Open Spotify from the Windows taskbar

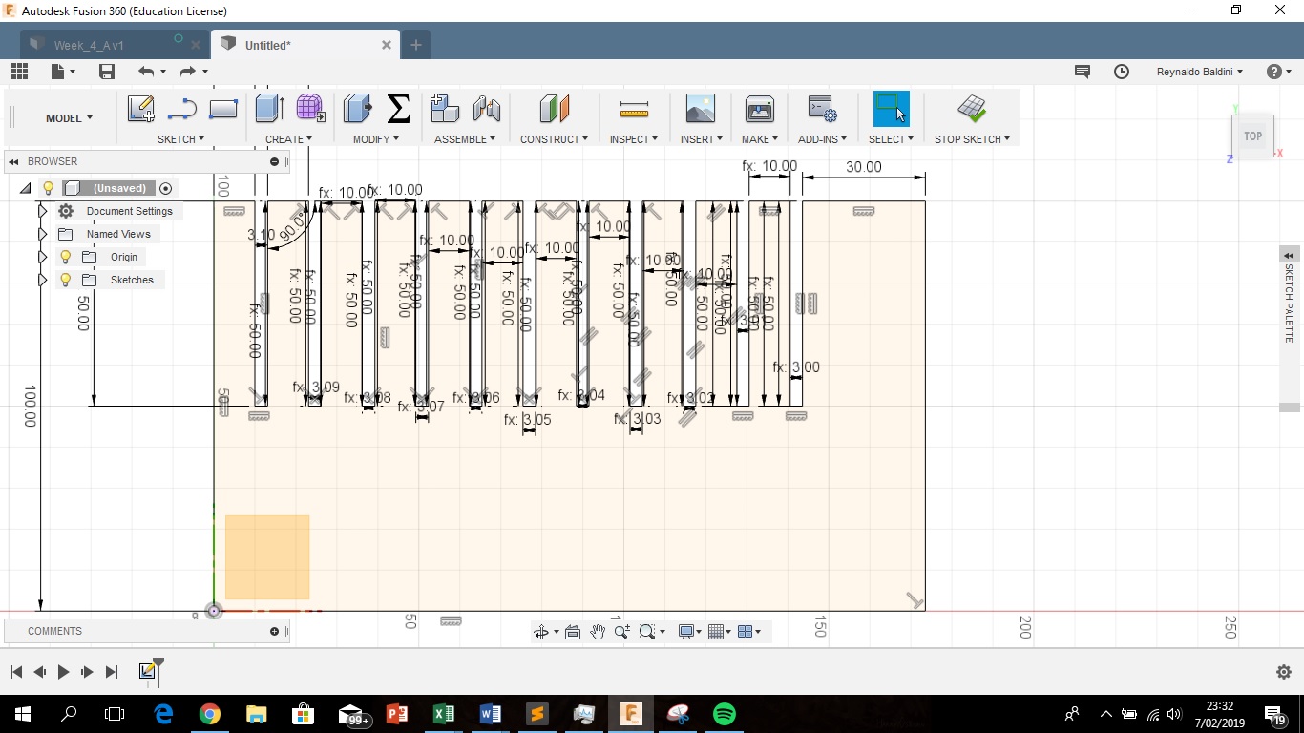point(725,714)
